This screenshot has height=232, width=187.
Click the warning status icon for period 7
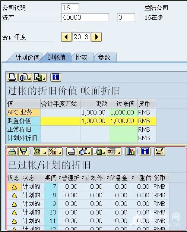click(x=14, y=187)
